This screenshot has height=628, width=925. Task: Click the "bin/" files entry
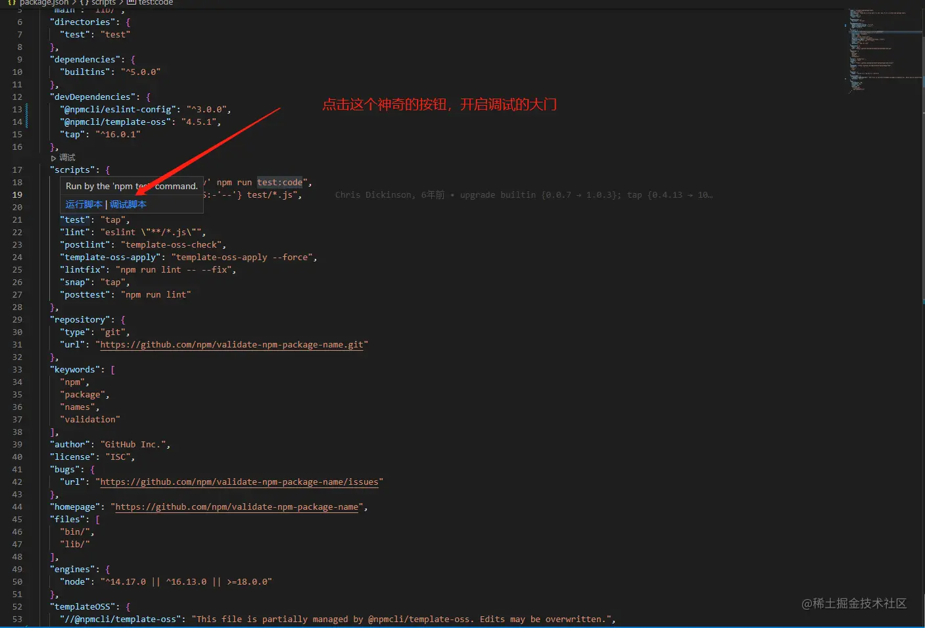tap(75, 532)
